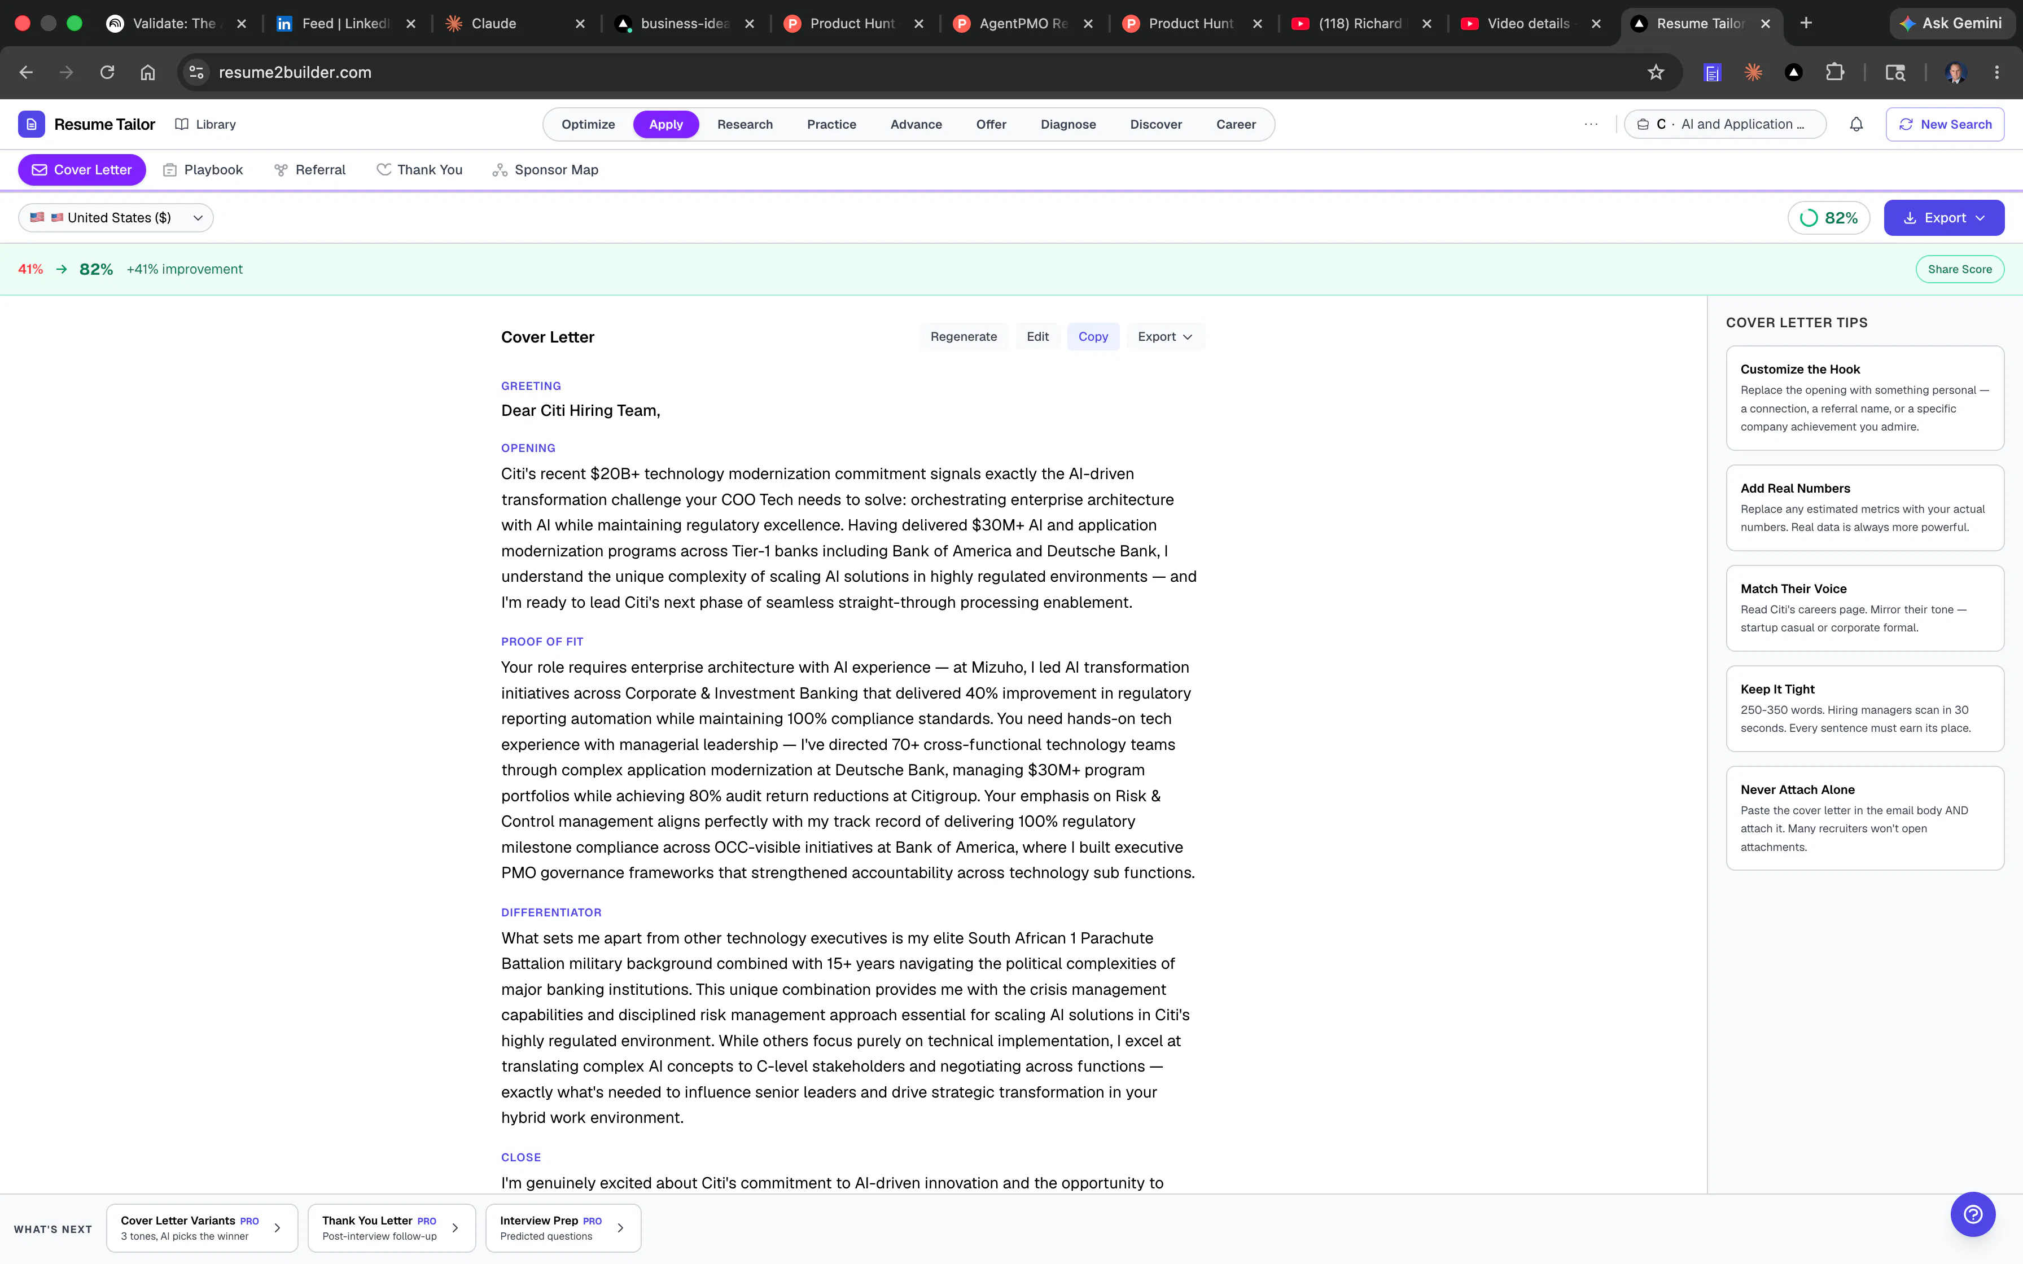Close the Resume Tailor browser tab
2023x1264 pixels.
pos(1766,23)
